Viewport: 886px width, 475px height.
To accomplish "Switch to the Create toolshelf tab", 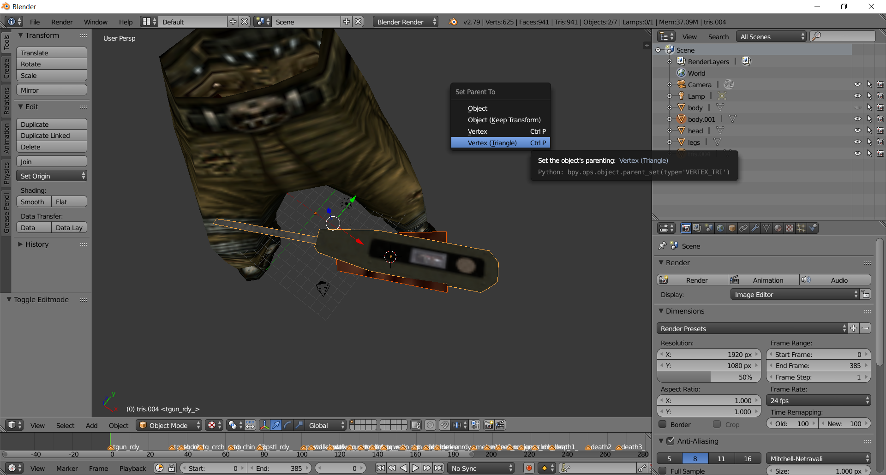I will (x=6, y=68).
